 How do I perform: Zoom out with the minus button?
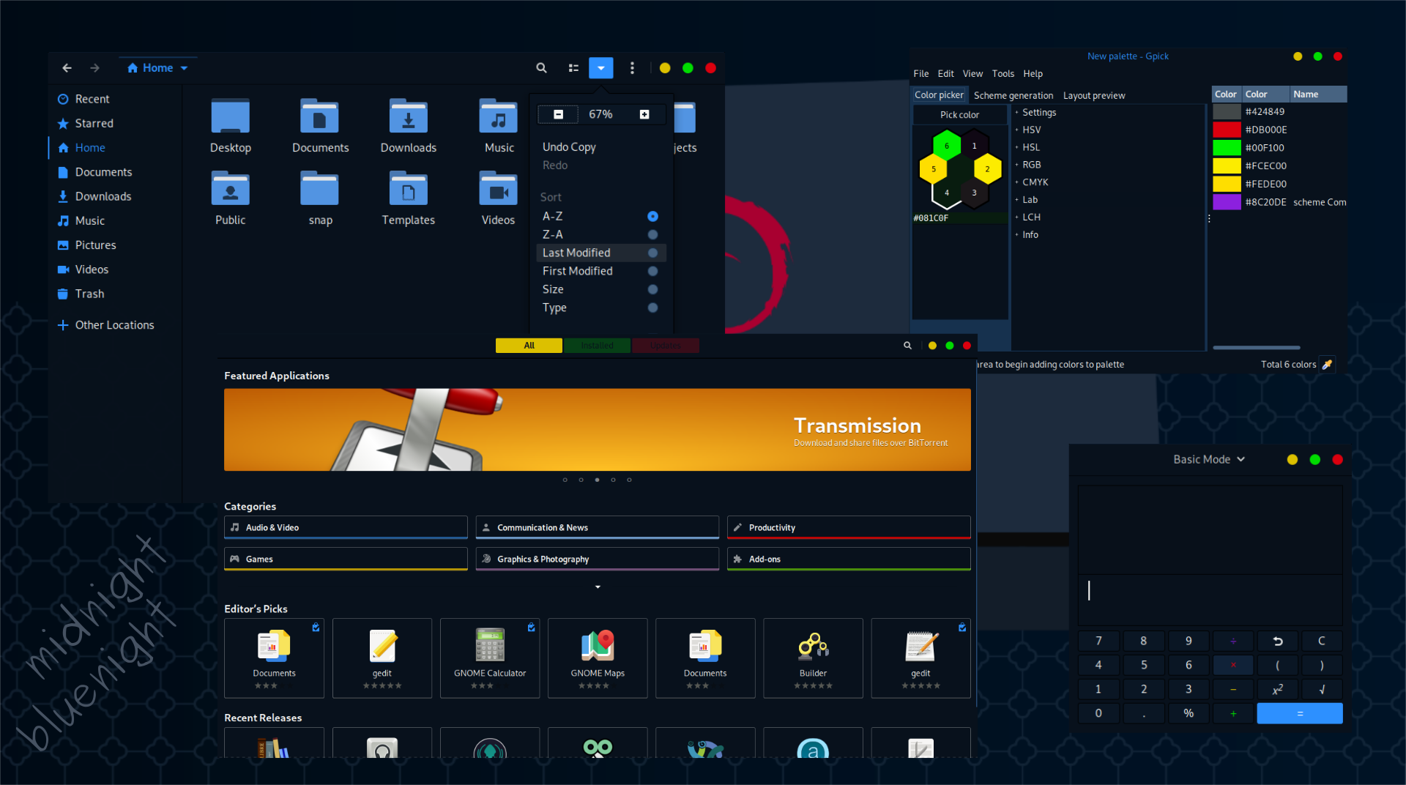click(558, 114)
